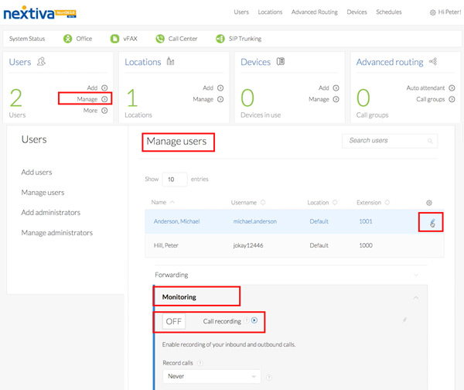464x390 pixels.
Task: Collapse the Monitoring section
Action: tap(416, 297)
